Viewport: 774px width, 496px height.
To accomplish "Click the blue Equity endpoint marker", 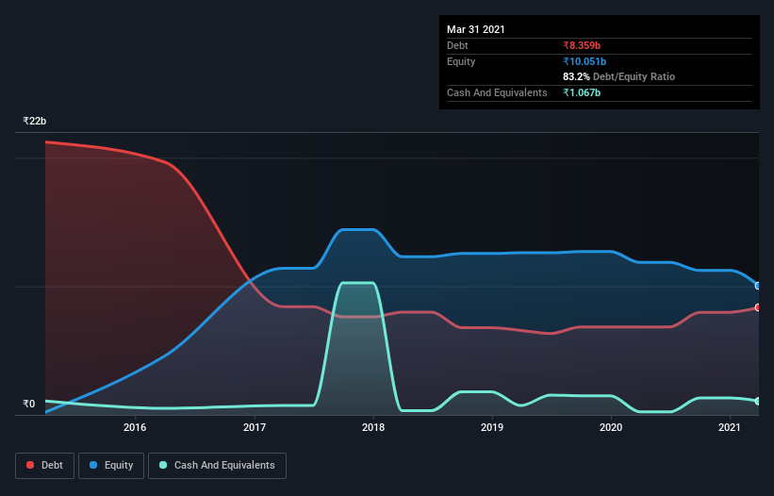I will click(758, 286).
